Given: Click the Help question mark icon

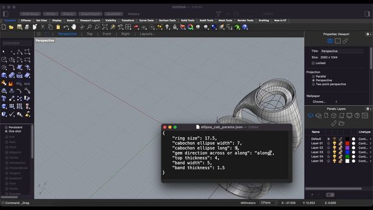Looking at the screenshot, I should [245, 27].
